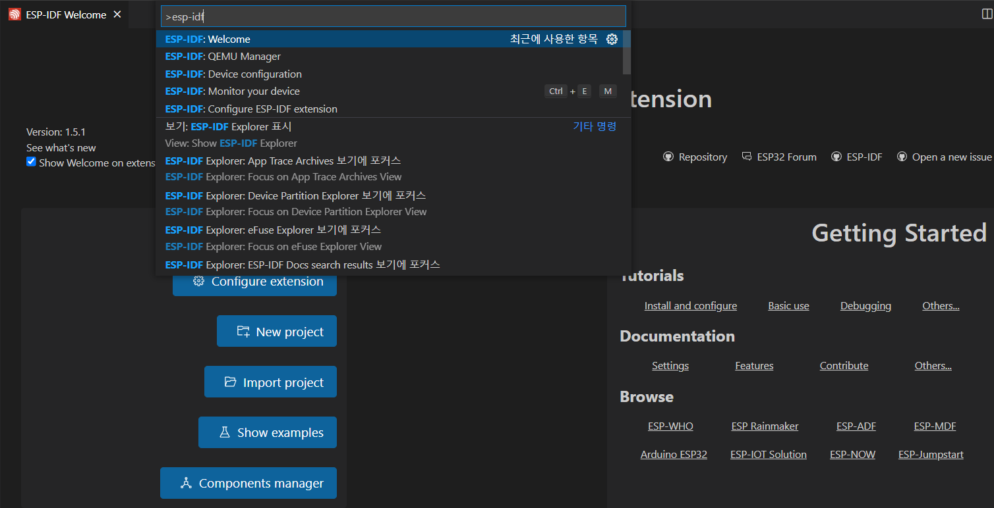This screenshot has height=508, width=994.
Task: Choose App Trace Archives 보기에 포커스 command
Action: click(x=389, y=169)
